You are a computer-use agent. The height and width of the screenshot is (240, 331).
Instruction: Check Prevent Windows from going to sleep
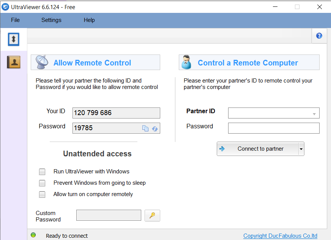(42, 183)
